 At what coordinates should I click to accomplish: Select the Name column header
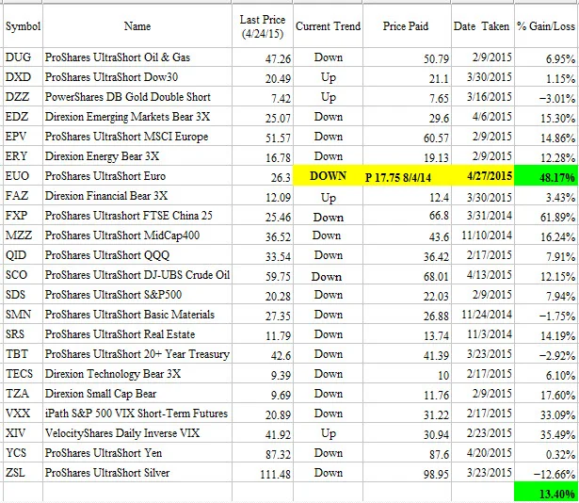137,26
